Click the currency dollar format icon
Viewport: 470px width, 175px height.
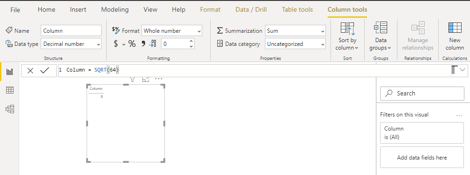pos(116,44)
